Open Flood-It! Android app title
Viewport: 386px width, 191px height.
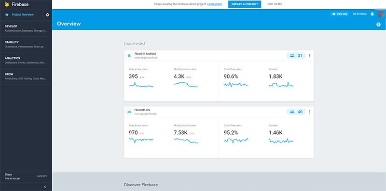click(x=145, y=54)
